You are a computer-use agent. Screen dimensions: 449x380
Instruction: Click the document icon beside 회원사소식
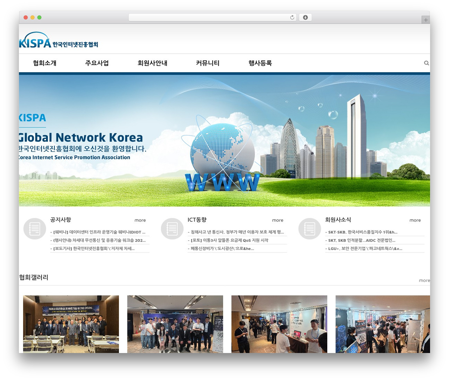(x=310, y=229)
